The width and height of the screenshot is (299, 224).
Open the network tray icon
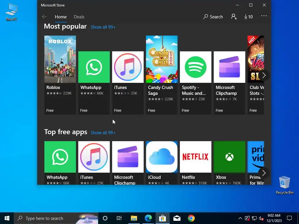coord(254,218)
